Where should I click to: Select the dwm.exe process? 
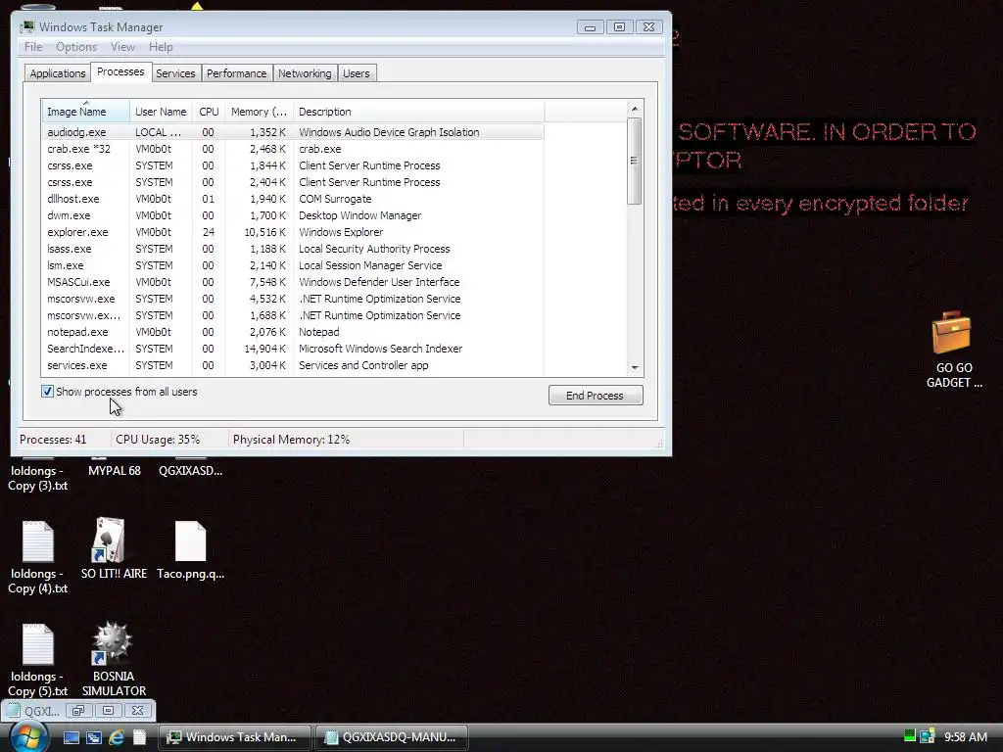tap(293, 215)
